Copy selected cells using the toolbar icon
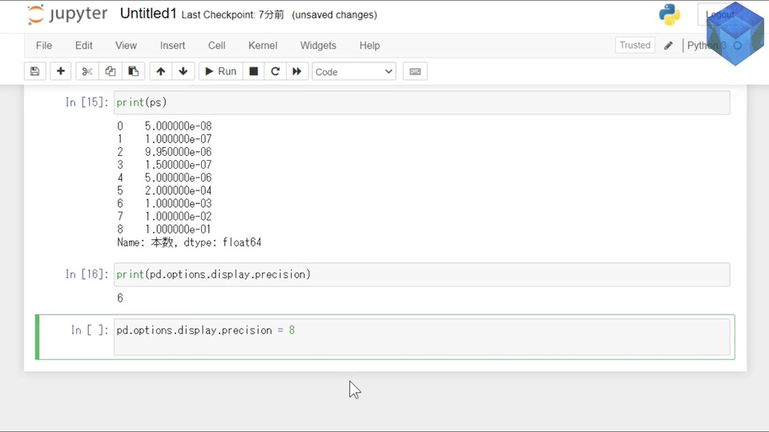Image resolution: width=769 pixels, height=432 pixels. pyautogui.click(x=110, y=71)
